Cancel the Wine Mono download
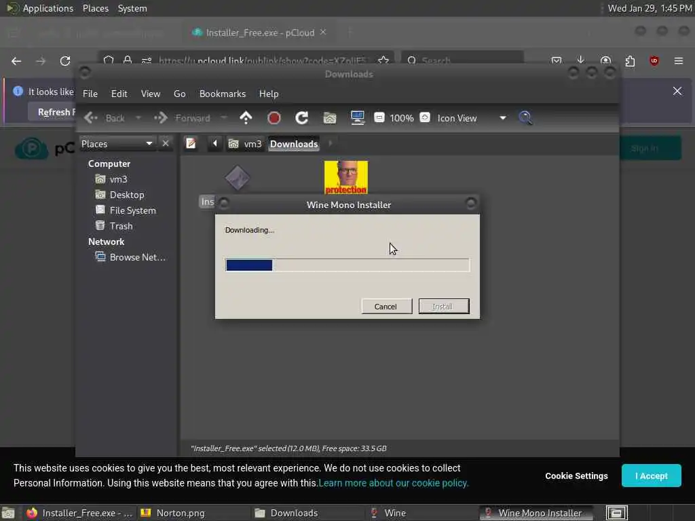695x521 pixels. coord(386,306)
